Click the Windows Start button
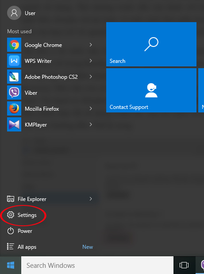Screen dimensions: 204x274 tap(11, 265)
